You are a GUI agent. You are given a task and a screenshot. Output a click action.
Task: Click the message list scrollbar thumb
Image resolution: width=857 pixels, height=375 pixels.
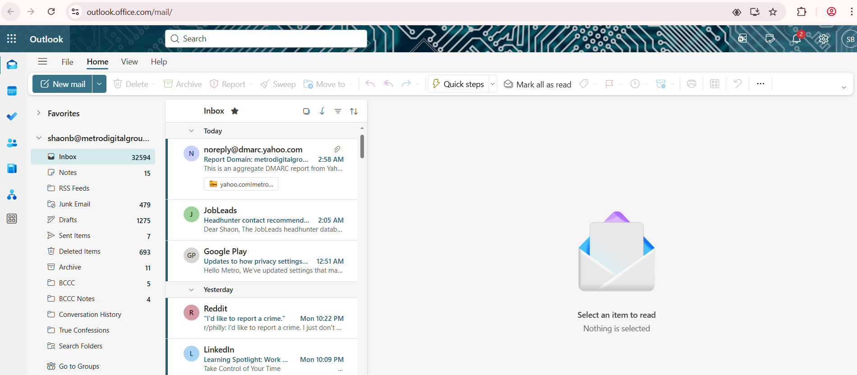[362, 147]
